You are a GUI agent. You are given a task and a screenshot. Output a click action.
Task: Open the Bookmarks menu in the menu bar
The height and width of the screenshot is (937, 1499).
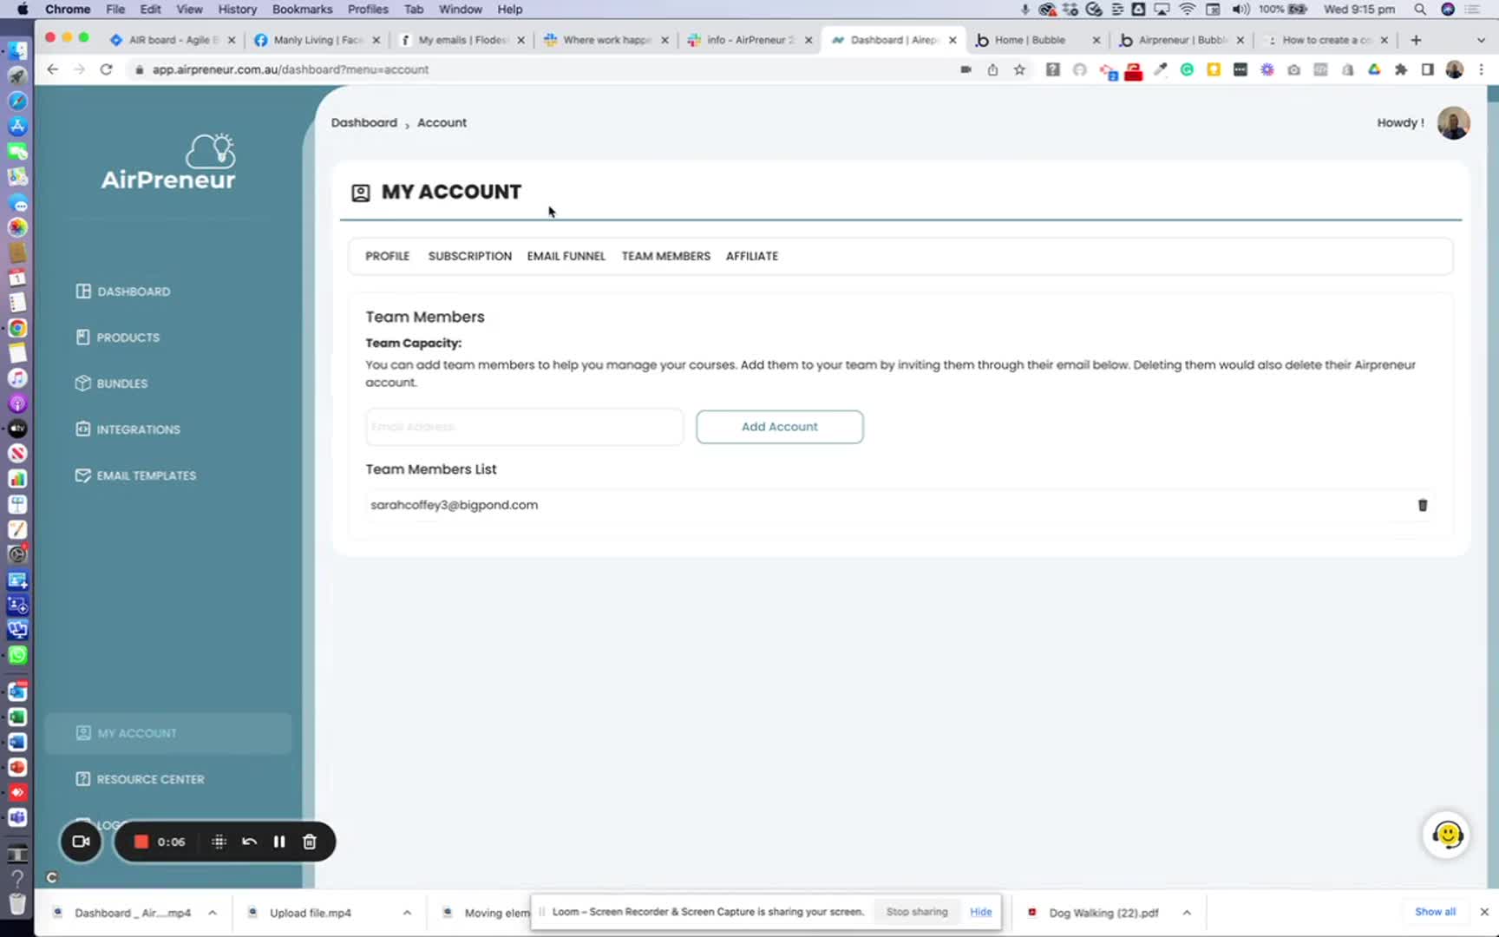click(x=302, y=9)
